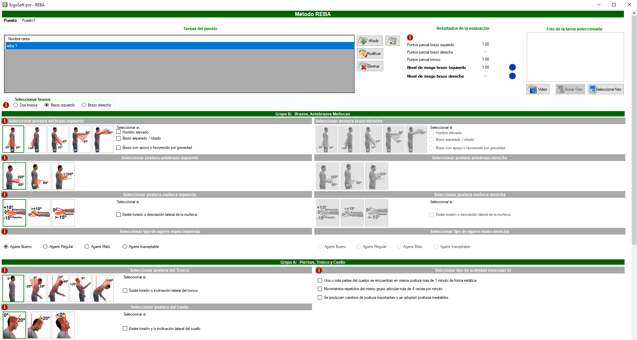Click the Eliminar button
The width and height of the screenshot is (637, 340).
(370, 66)
